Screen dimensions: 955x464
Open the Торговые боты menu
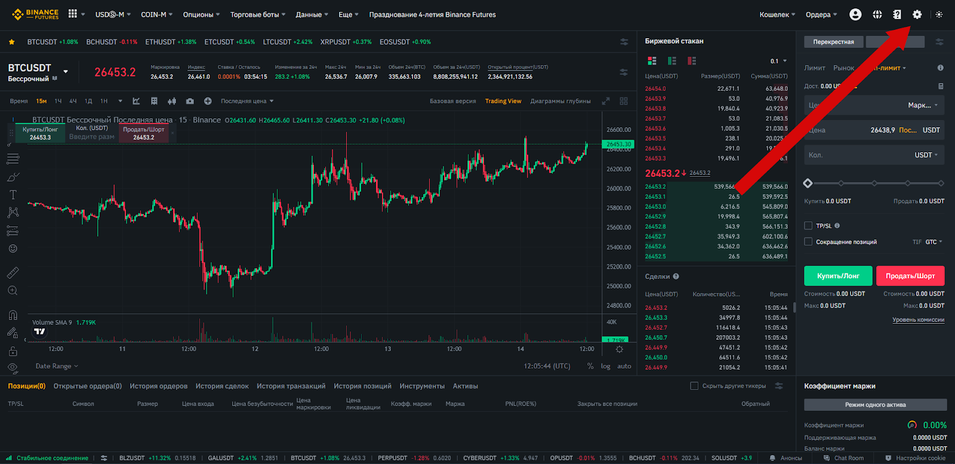[258, 14]
